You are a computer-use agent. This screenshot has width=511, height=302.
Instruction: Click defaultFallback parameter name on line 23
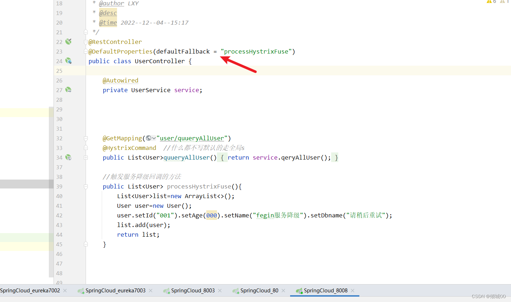coord(183,51)
